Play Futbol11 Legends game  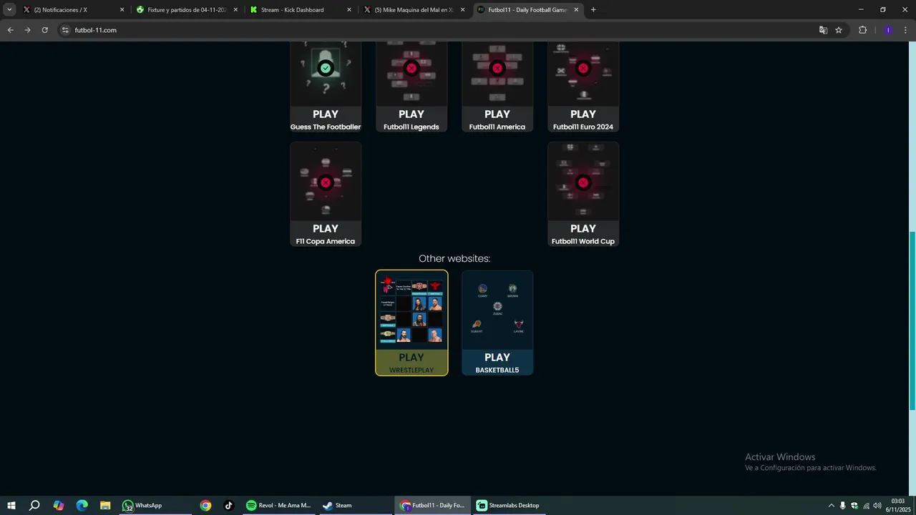411,87
